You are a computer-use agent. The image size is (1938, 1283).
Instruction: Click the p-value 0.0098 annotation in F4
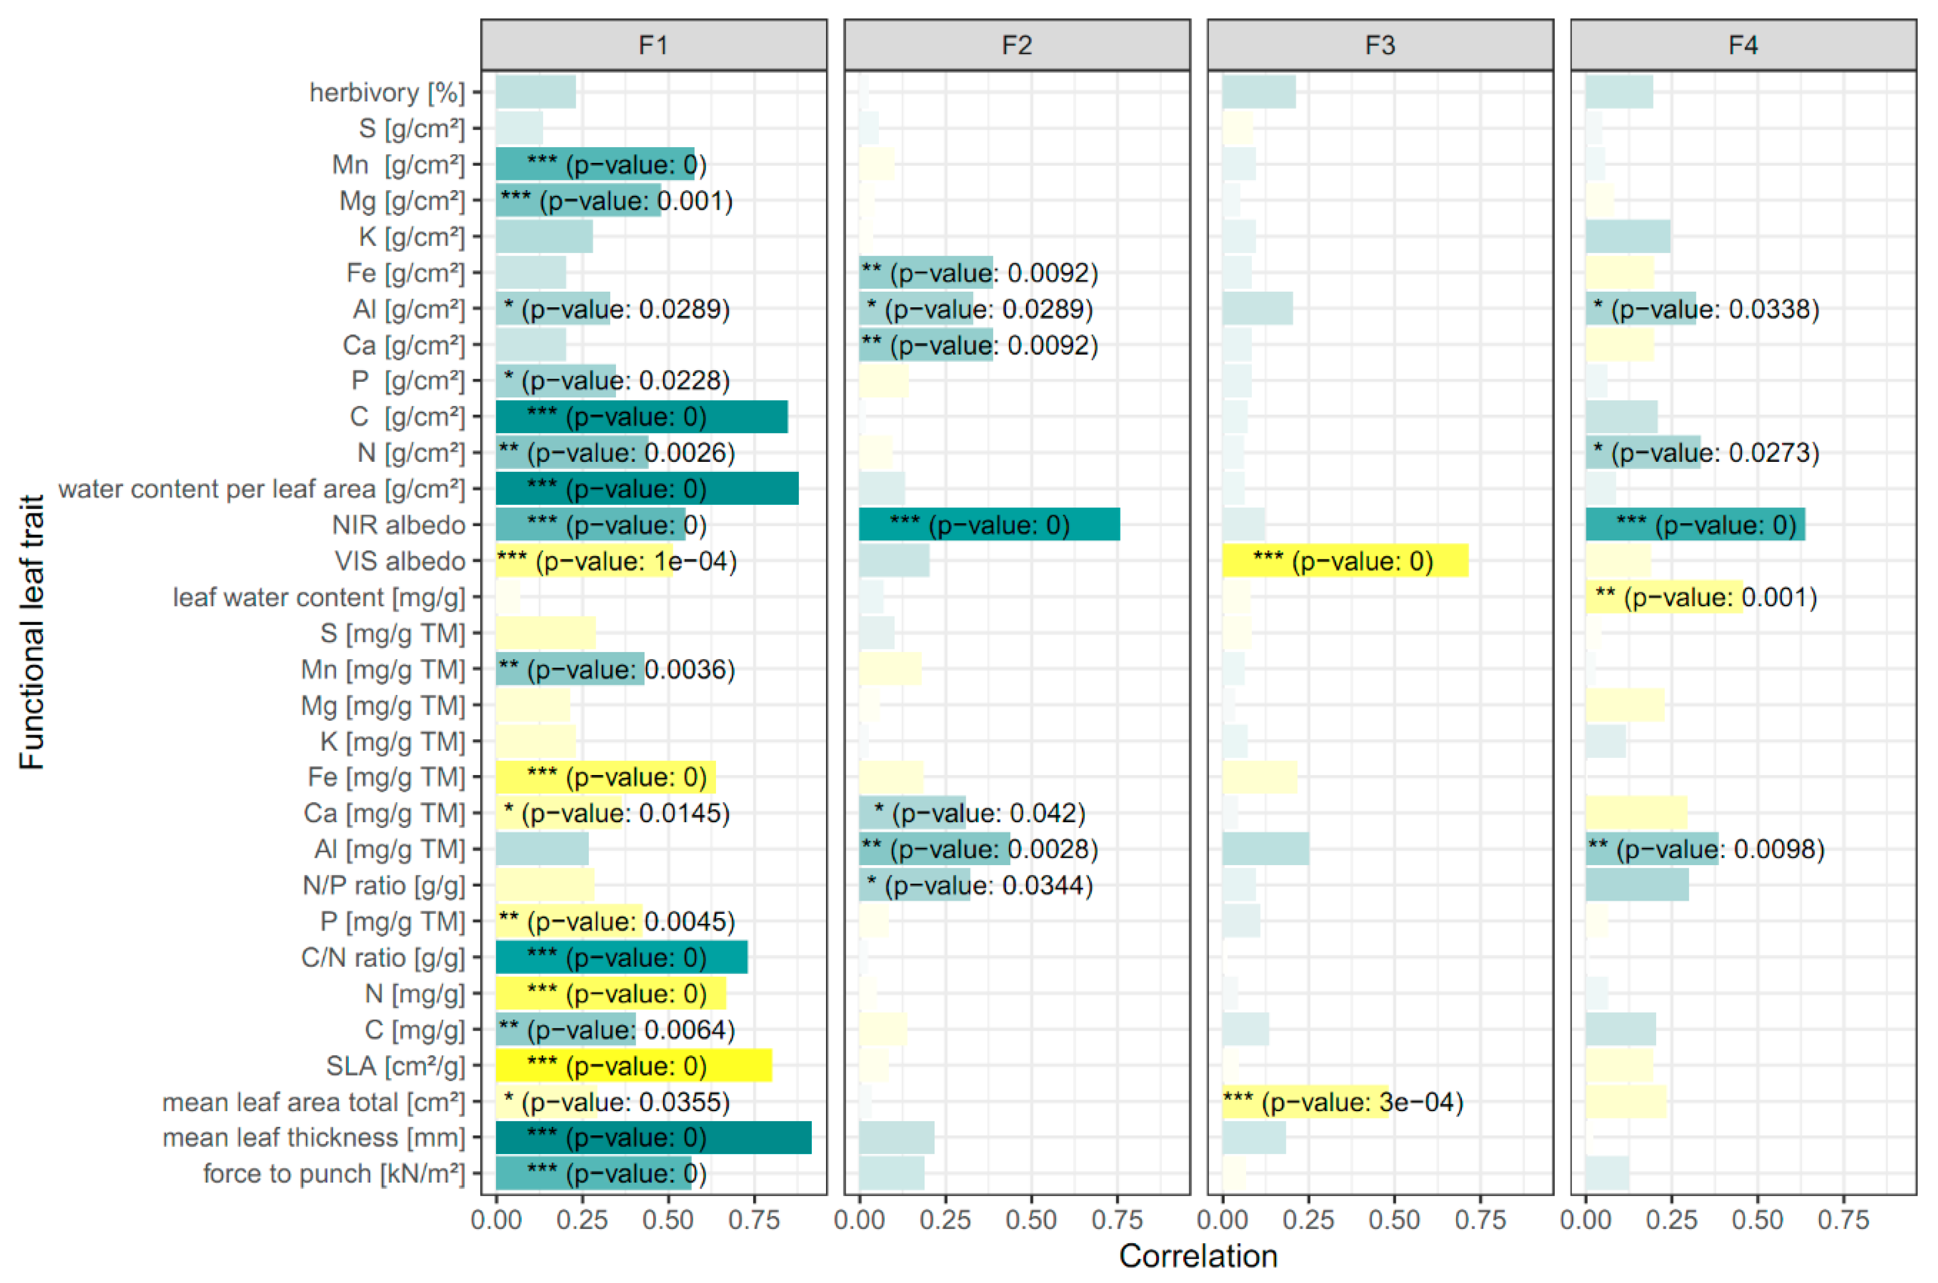click(x=1705, y=849)
